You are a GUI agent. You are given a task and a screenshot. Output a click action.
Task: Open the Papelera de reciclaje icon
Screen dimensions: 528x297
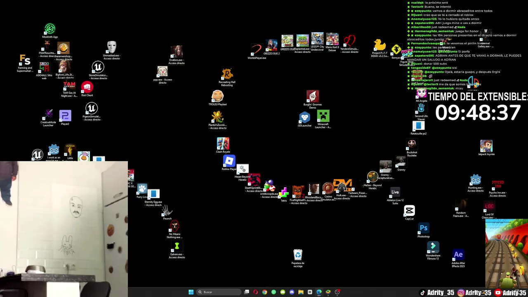pyautogui.click(x=297, y=258)
